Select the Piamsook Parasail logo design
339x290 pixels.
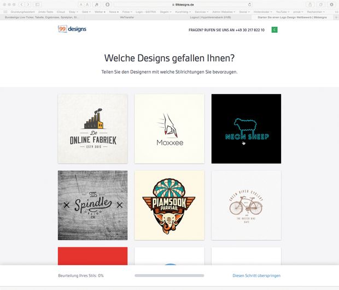point(169,205)
